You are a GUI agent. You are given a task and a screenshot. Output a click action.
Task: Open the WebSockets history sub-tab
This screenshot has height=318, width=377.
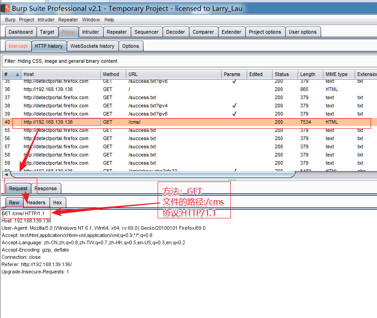(x=92, y=46)
